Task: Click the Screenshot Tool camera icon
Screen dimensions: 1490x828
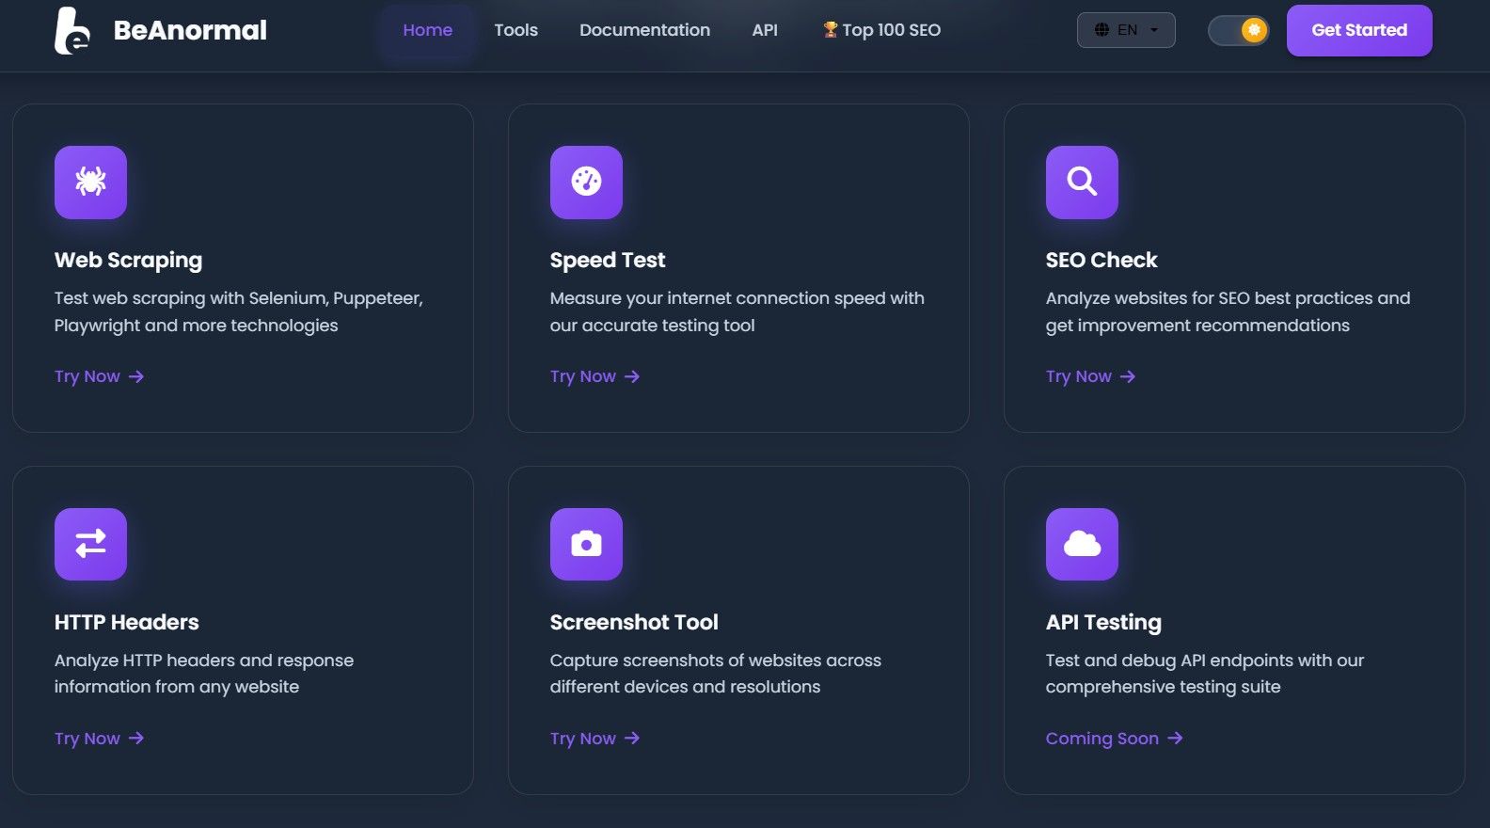Action: click(x=586, y=544)
